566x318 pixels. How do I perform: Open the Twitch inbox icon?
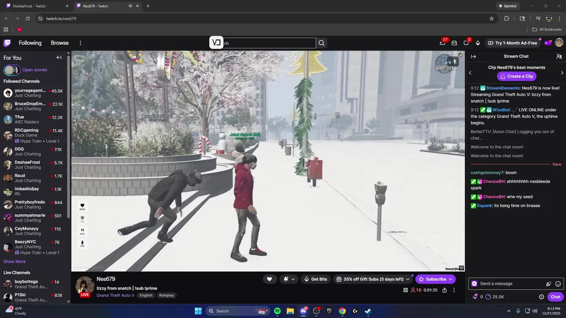[x=454, y=43]
